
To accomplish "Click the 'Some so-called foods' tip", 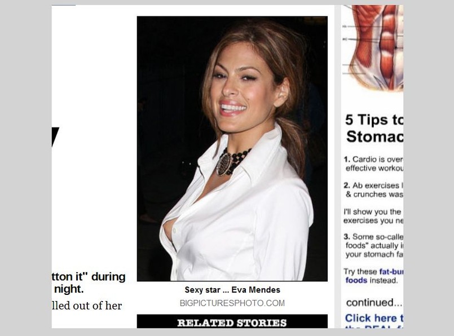I will coord(374,245).
